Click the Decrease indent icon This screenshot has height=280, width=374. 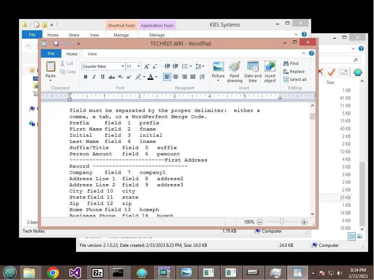tap(167, 66)
